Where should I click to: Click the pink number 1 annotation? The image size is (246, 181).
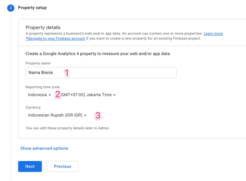click(66, 73)
